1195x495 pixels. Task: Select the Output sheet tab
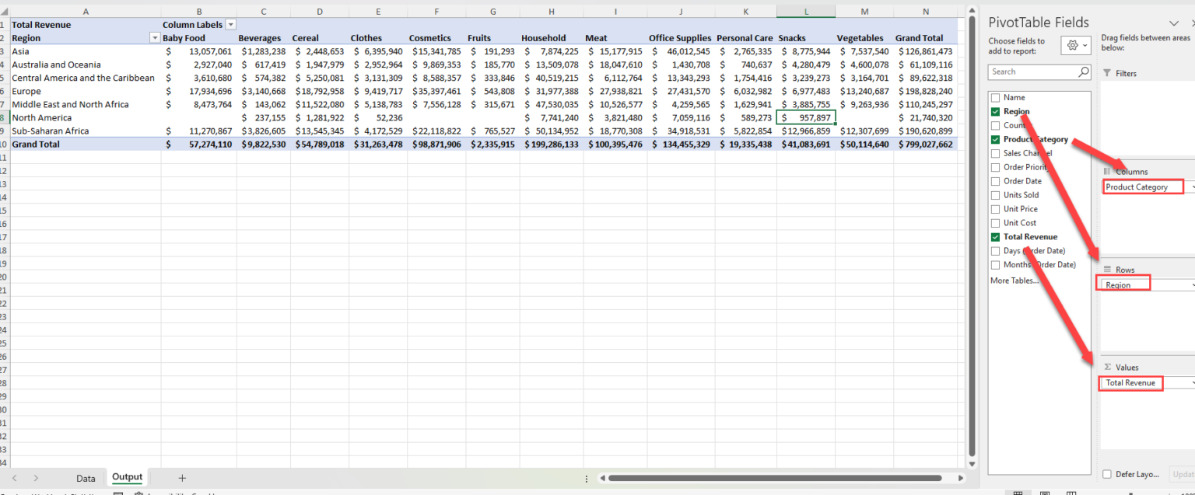(127, 477)
